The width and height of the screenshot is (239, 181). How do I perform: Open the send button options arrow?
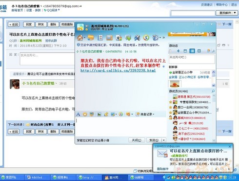click(164, 140)
